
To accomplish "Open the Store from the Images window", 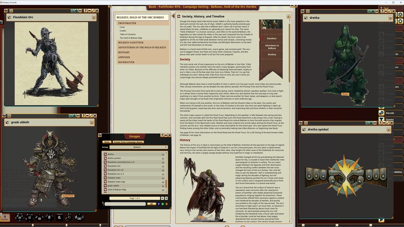I will point(107,142).
